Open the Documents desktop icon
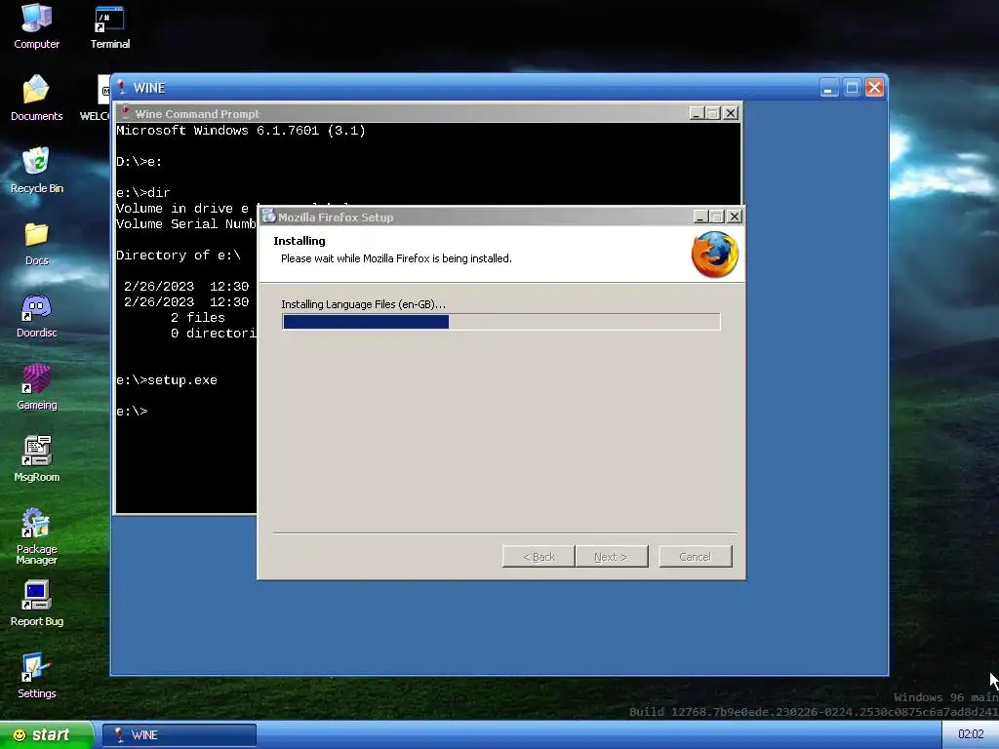The image size is (999, 749). pyautogui.click(x=36, y=98)
